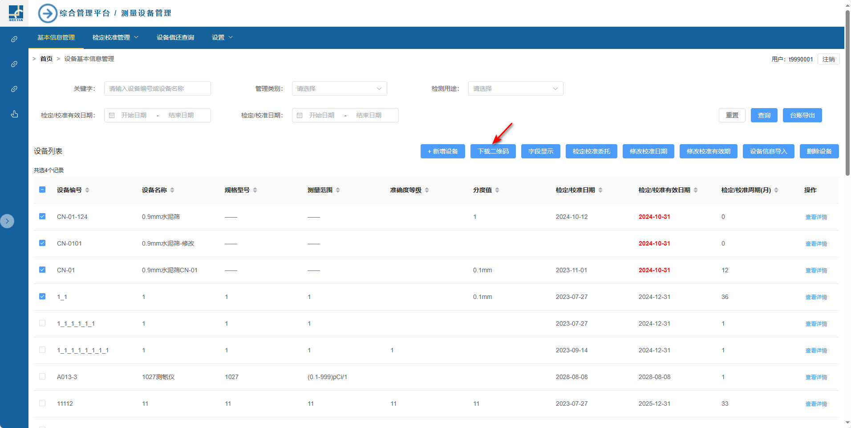The image size is (851, 428).
Task: Sort the 设备编号 column using its sort icon
Action: coord(87,190)
